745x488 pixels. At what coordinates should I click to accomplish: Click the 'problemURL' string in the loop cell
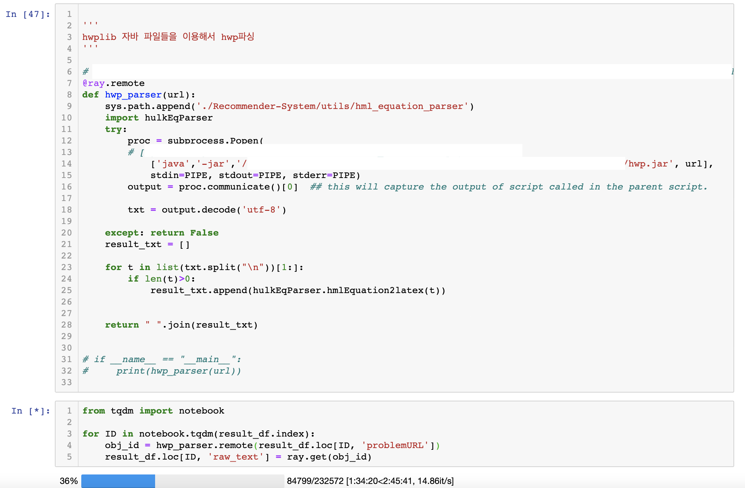coord(395,445)
